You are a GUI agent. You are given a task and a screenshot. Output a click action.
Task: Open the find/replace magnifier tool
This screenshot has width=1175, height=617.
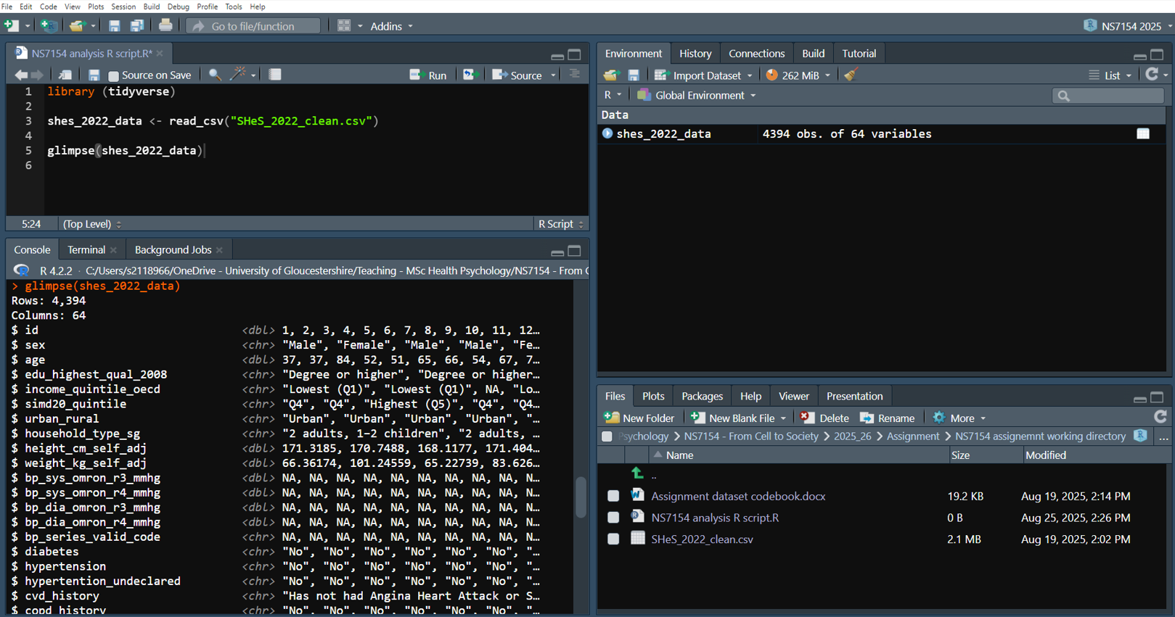coord(215,75)
